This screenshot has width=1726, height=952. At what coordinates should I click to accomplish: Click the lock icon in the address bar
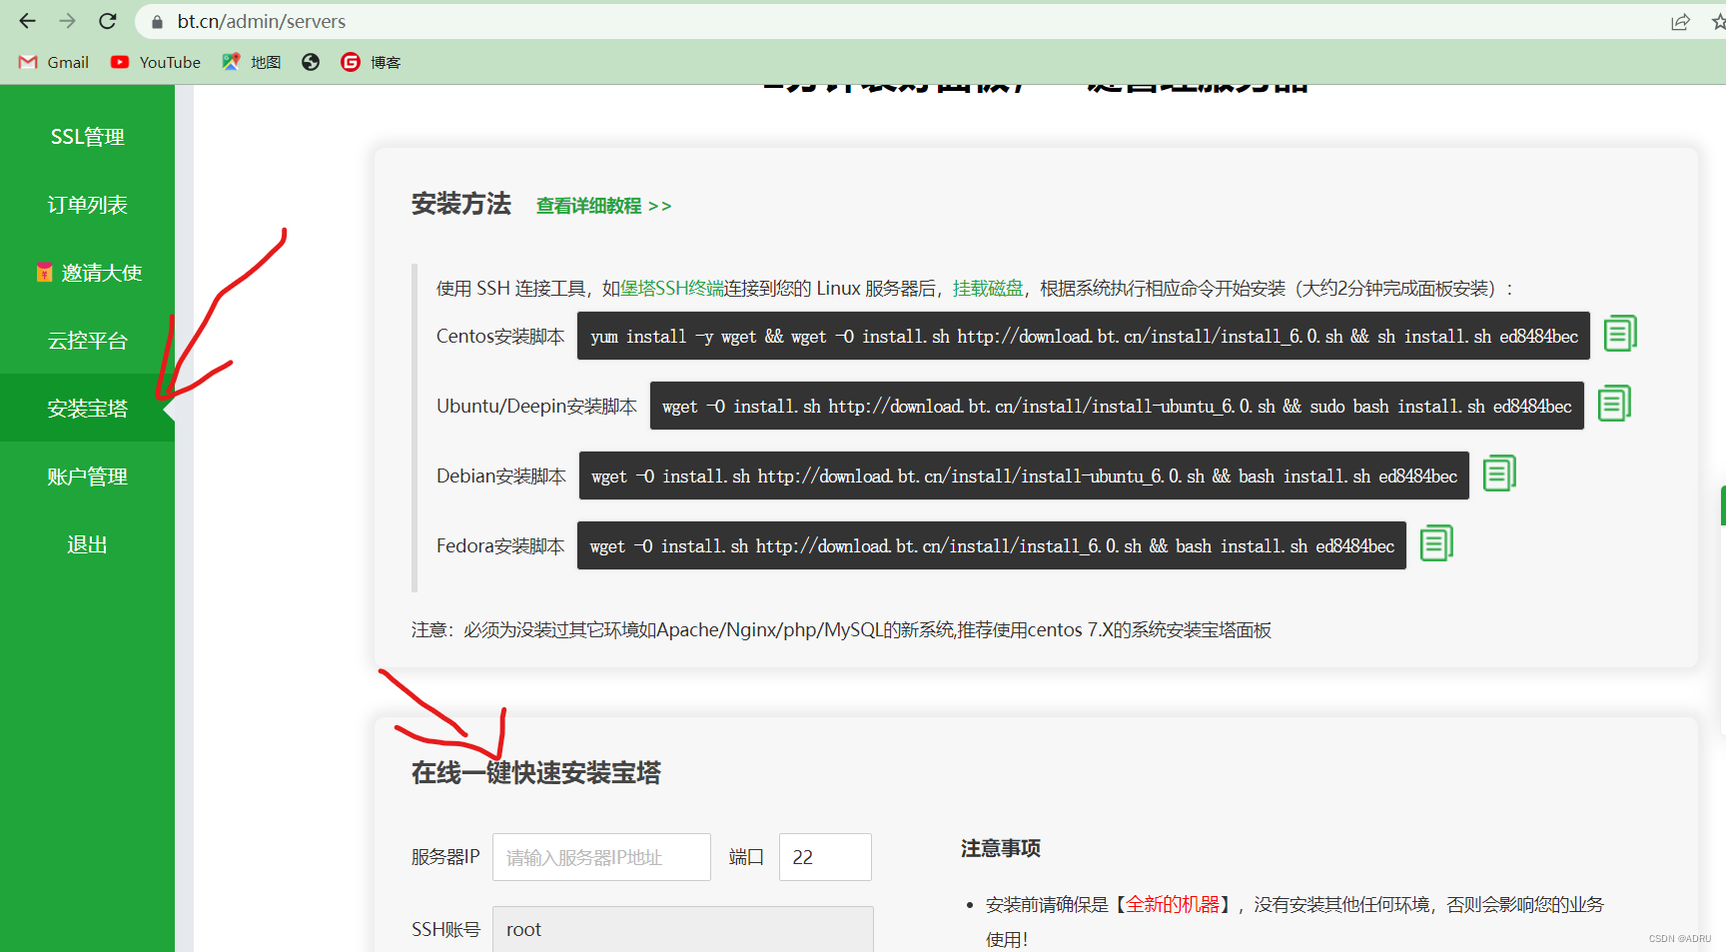(157, 22)
